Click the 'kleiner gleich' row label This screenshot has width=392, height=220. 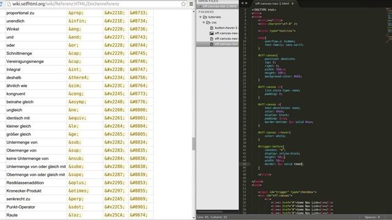click(x=18, y=127)
